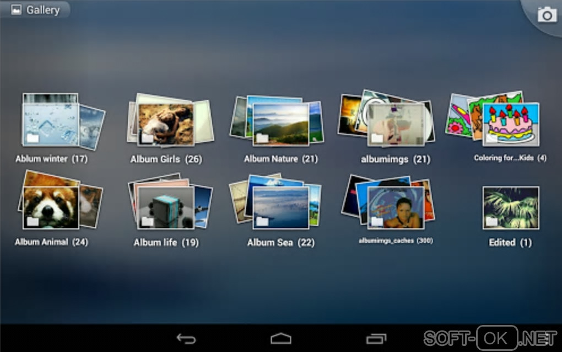Select the "Coloring for...Kids (4)" label
562x352 pixels.
(x=510, y=158)
